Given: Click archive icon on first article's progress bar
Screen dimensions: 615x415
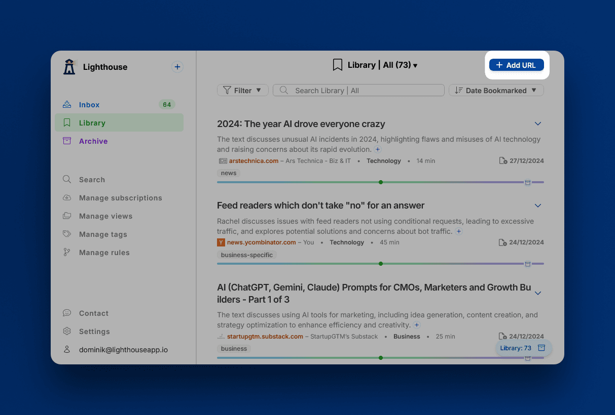Looking at the screenshot, I should (527, 182).
